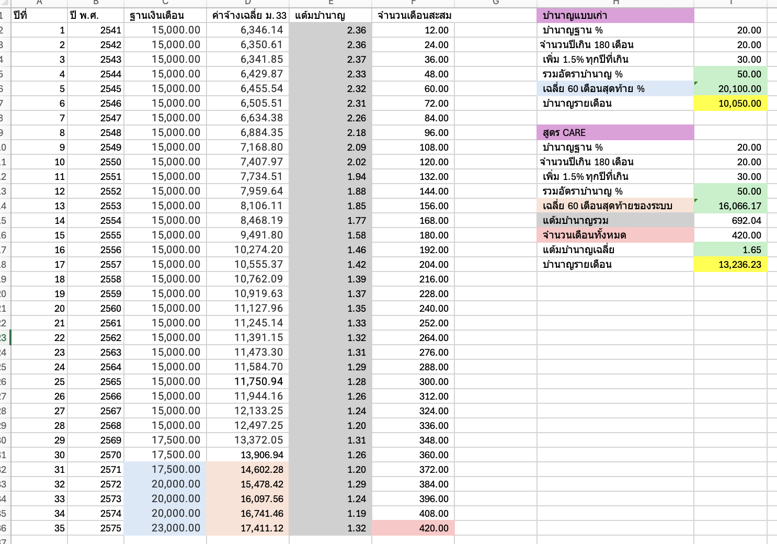The width and height of the screenshot is (777, 544).
Task: Click the total points value 692.04
Action: point(730,220)
